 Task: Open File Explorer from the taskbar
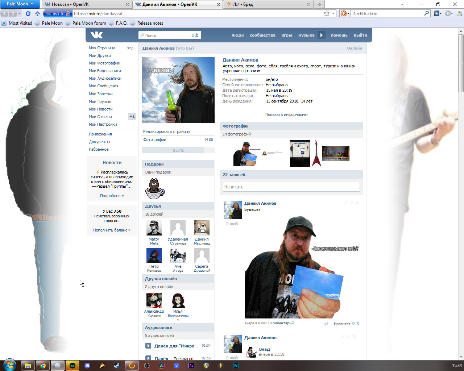28,366
